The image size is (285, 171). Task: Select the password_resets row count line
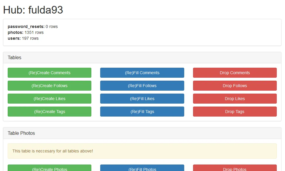coord(33,26)
